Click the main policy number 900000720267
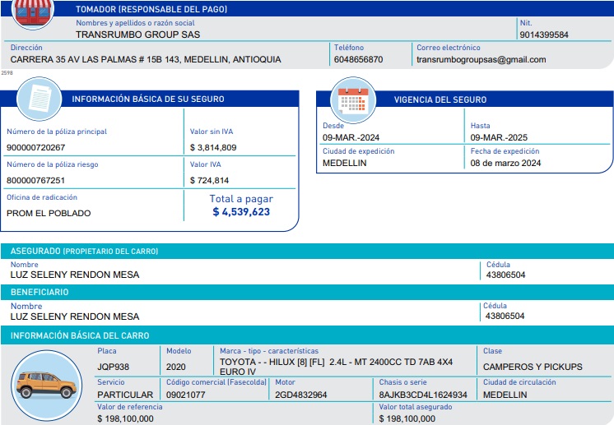This screenshot has width=614, height=425. (x=35, y=148)
